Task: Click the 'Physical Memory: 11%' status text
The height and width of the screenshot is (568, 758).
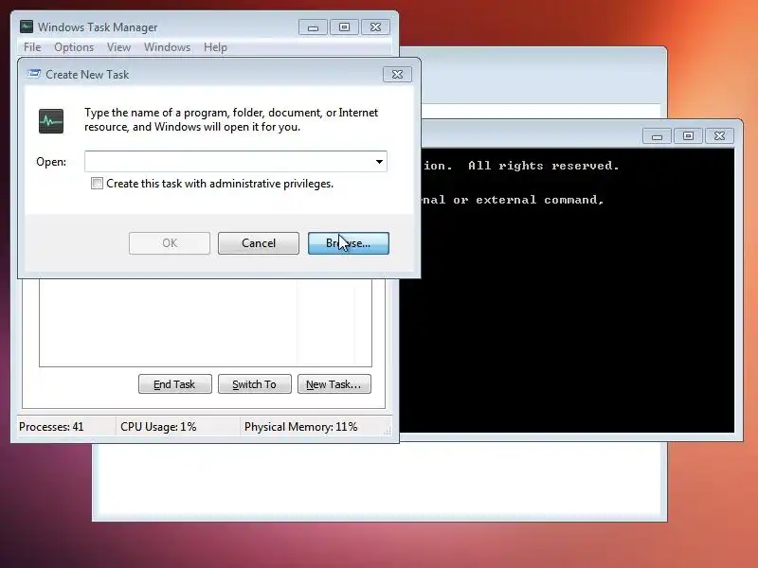Action: click(x=300, y=427)
